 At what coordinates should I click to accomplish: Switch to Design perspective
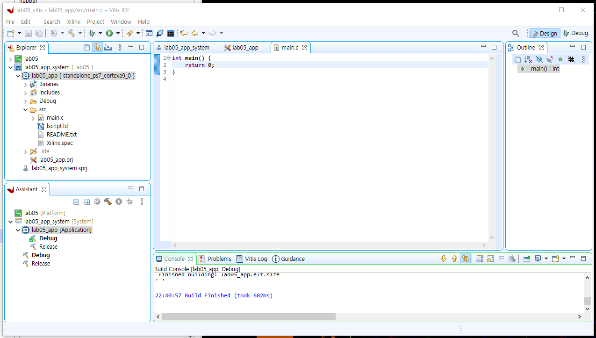coord(544,33)
